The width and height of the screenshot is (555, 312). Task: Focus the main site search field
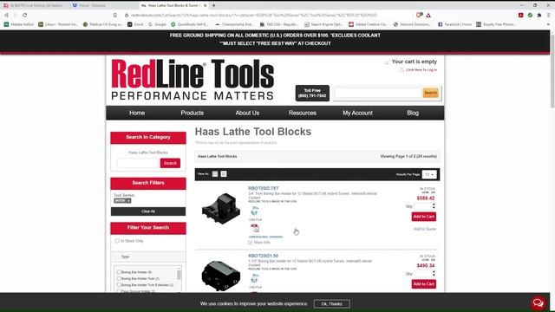tap(378, 93)
